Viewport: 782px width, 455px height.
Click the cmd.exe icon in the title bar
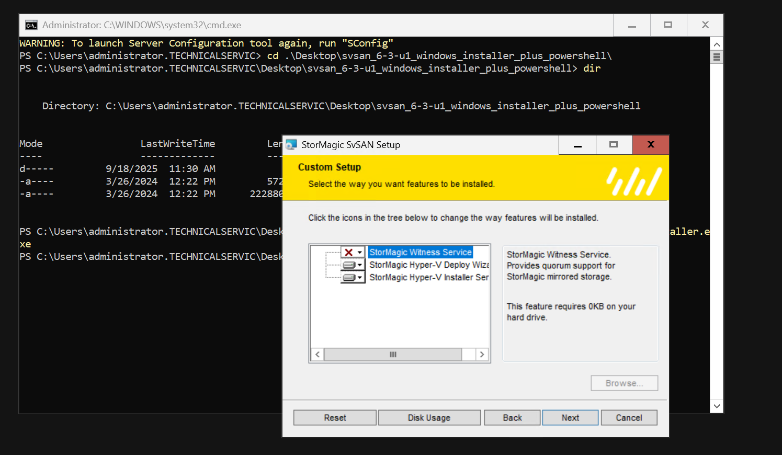coord(31,25)
